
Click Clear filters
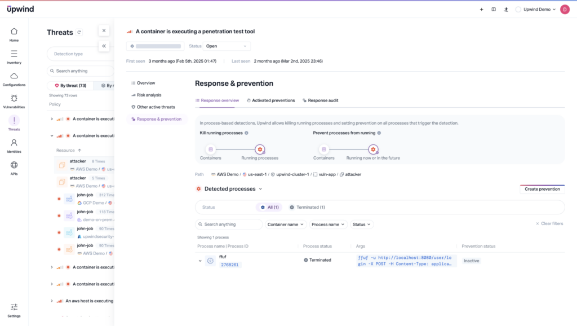point(549,223)
